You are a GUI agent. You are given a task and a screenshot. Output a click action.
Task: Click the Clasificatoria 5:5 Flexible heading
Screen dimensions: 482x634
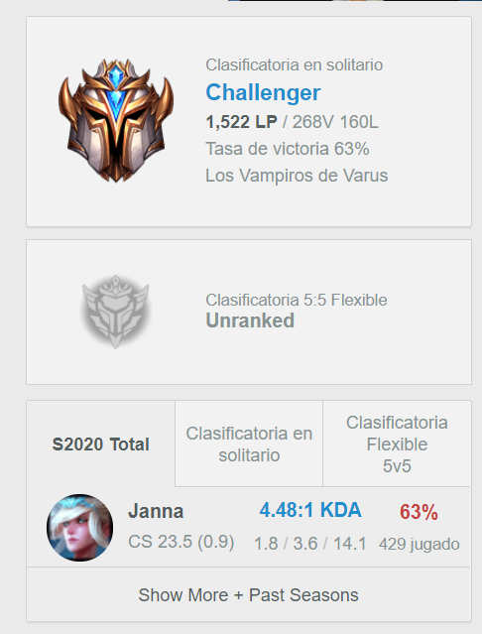tap(297, 300)
